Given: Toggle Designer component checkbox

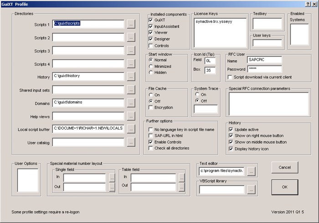Looking at the screenshot, I should (151, 39).
